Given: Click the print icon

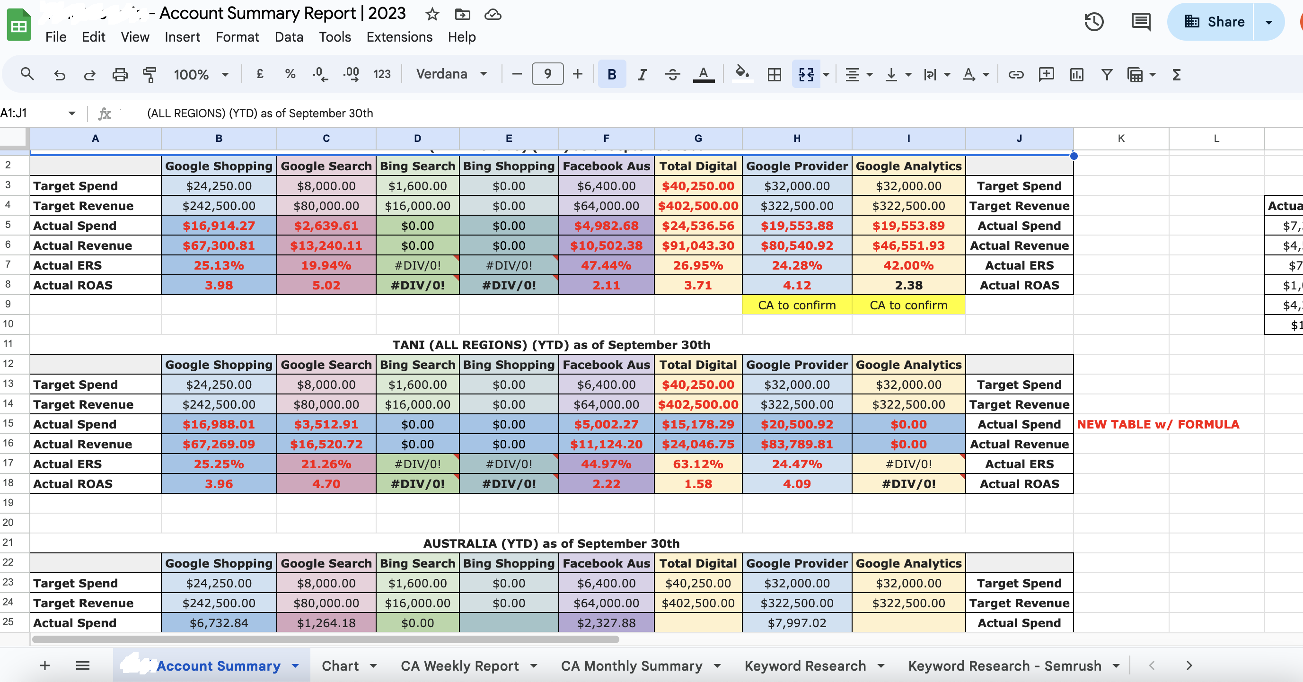Looking at the screenshot, I should (x=119, y=75).
